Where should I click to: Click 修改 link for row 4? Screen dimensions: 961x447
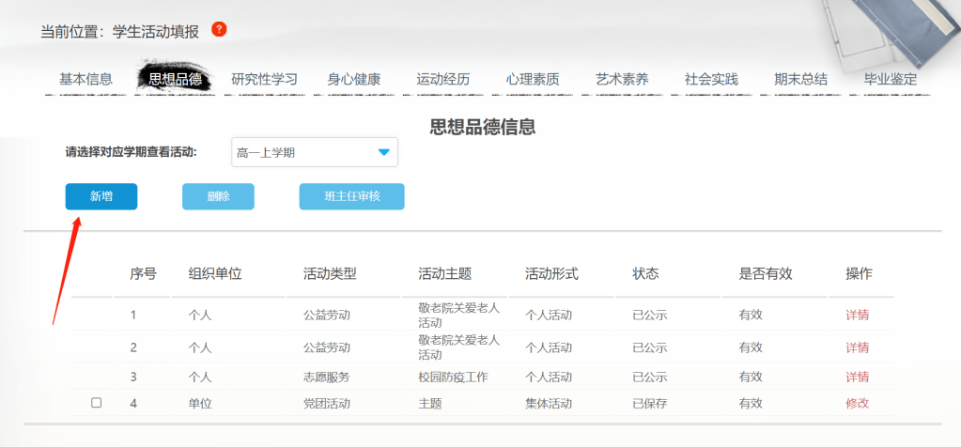(x=857, y=403)
